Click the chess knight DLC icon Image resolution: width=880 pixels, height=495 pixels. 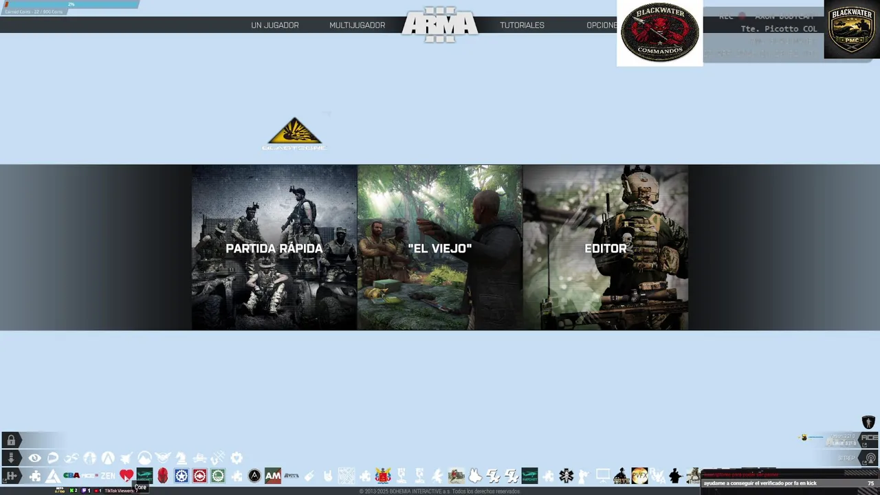181,458
